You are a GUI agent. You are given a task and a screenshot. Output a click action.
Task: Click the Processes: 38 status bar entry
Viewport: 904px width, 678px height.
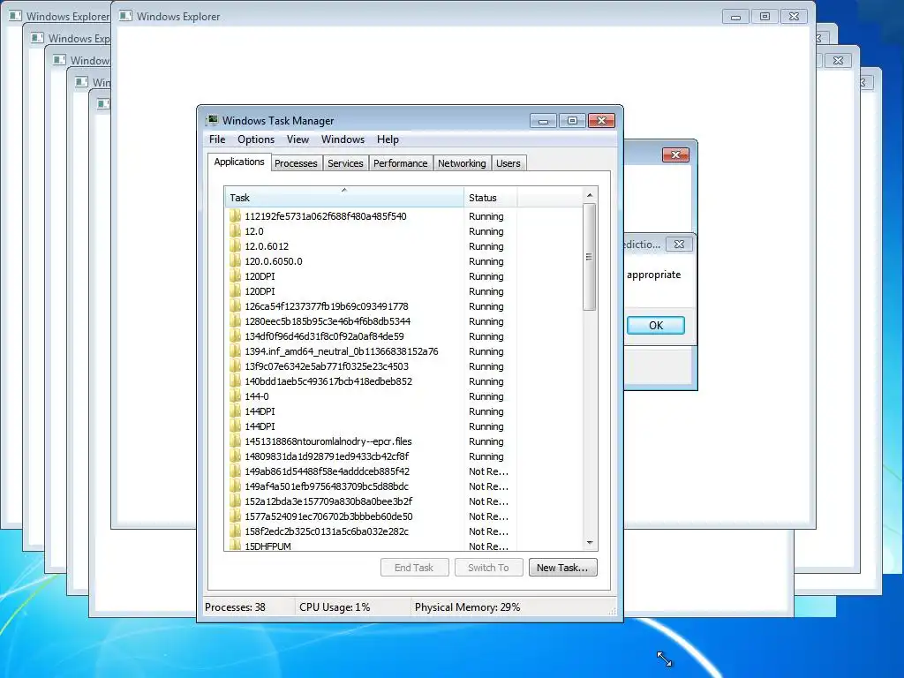[235, 607]
